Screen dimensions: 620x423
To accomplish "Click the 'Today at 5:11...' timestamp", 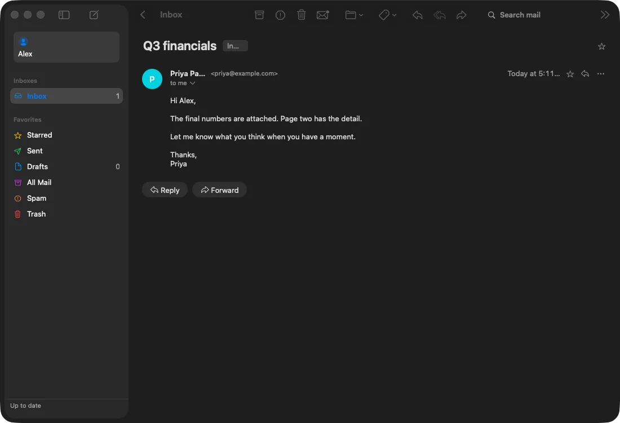I will click(533, 73).
